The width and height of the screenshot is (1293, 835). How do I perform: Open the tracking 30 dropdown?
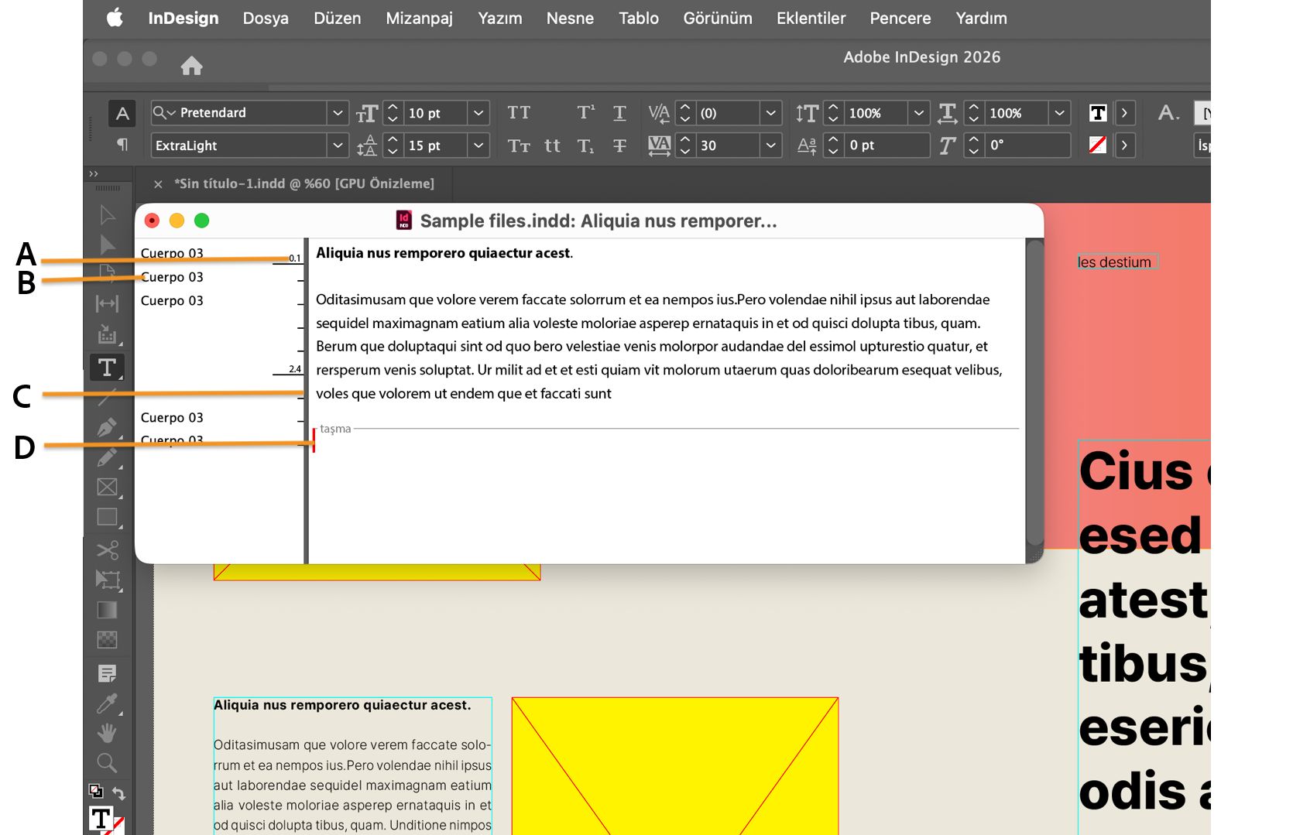pos(770,145)
